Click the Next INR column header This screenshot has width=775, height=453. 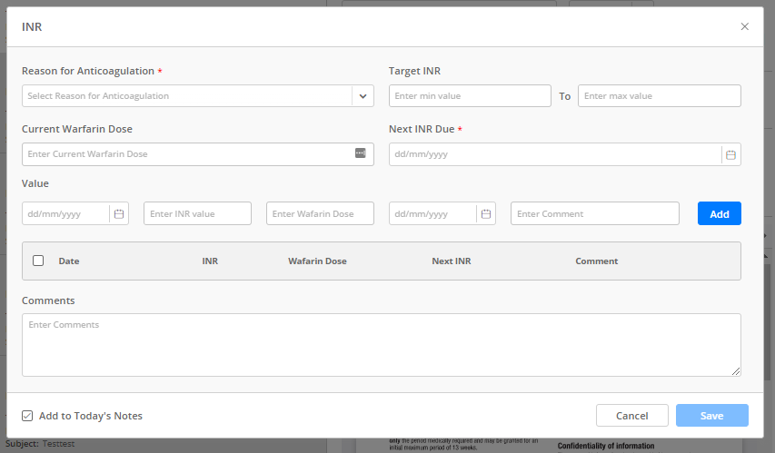pos(452,261)
